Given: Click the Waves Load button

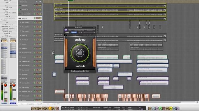Looking at the screenshot, I should 86,35.
